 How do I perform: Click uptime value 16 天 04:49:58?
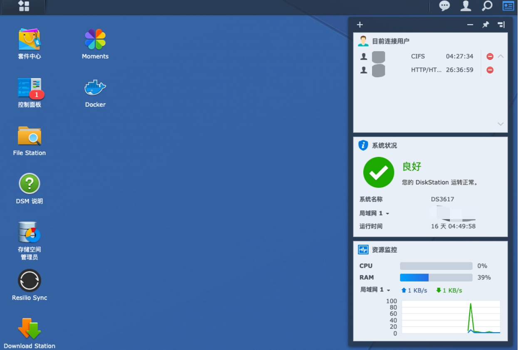(453, 226)
